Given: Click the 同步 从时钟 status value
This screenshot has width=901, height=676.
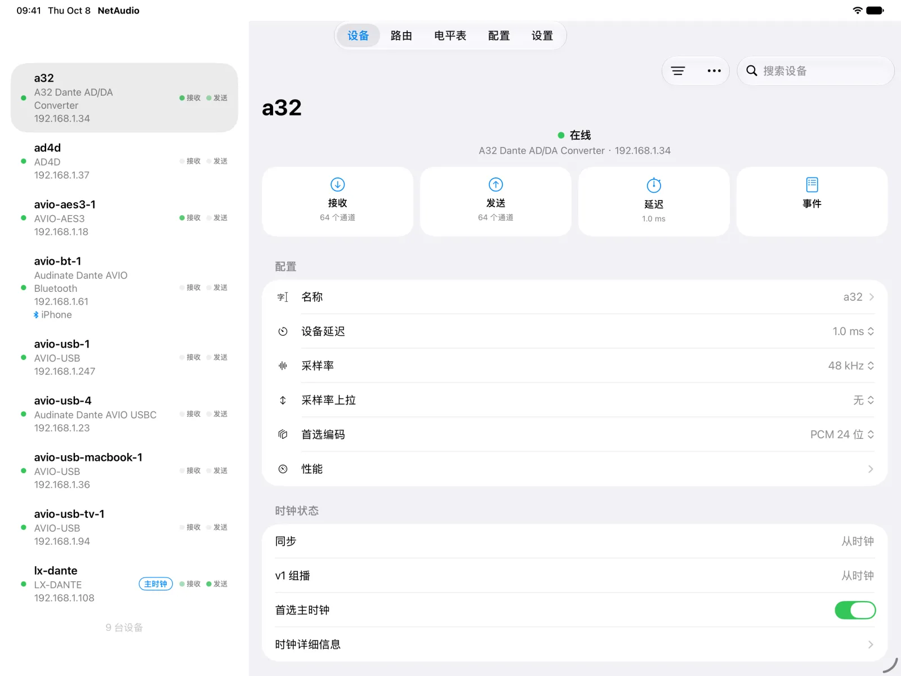Looking at the screenshot, I should tap(858, 541).
